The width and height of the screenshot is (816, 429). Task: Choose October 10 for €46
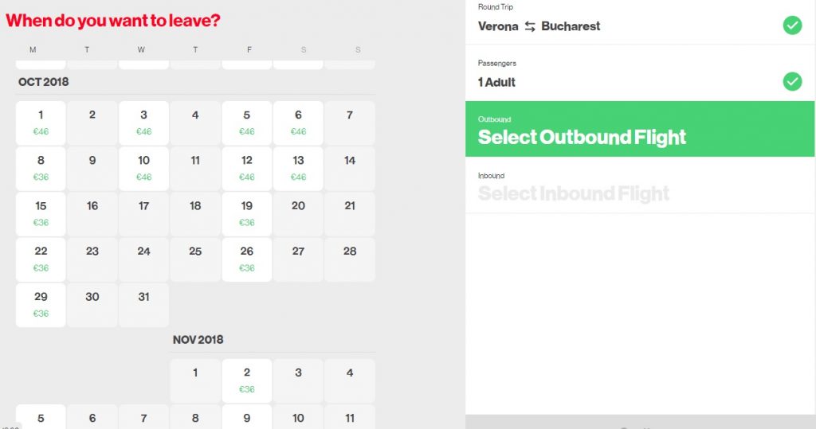coord(143,168)
